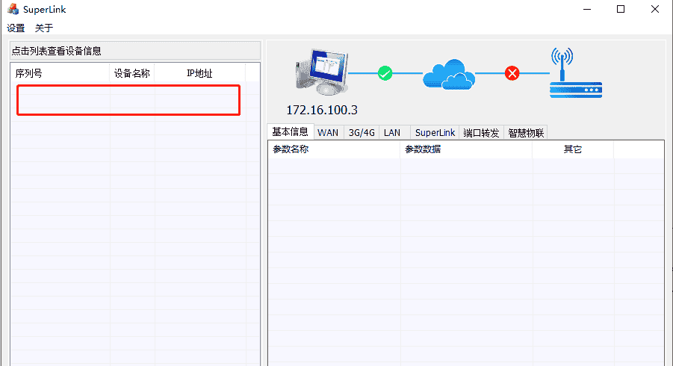673x366 pixels.
Task: Show the 智慧物联 tab
Action: pos(526,133)
